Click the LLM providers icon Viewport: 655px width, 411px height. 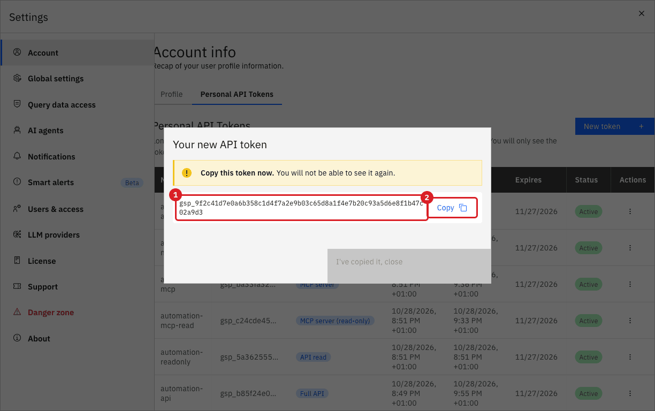click(17, 234)
